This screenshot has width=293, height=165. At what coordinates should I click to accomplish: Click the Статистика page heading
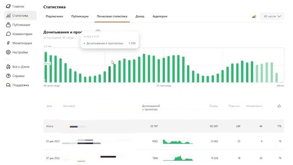click(54, 7)
